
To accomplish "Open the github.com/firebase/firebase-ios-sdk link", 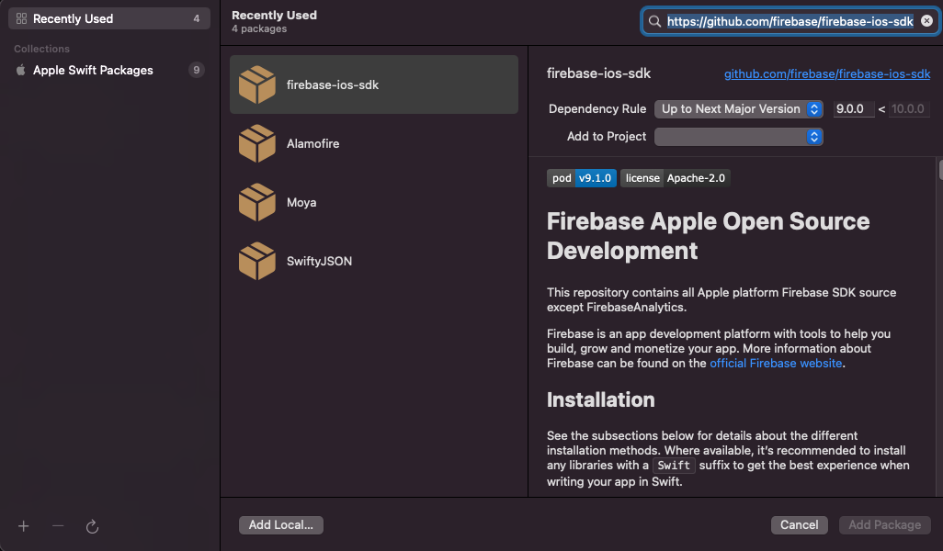I will tap(827, 73).
